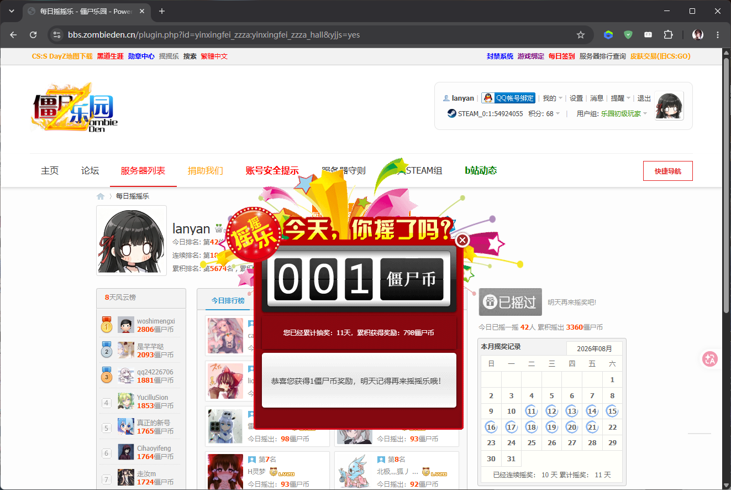This screenshot has width=731, height=490.
Task: Click woshimengxi's avatar in the ranking
Action: [126, 325]
